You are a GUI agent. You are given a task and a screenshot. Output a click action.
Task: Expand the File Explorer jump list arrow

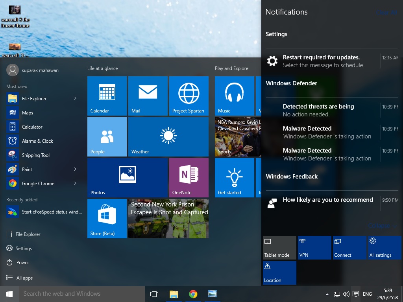point(75,99)
